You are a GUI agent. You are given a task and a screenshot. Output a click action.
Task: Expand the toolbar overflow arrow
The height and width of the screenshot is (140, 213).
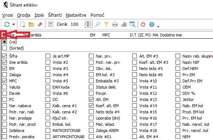pyautogui.click(x=158, y=27)
